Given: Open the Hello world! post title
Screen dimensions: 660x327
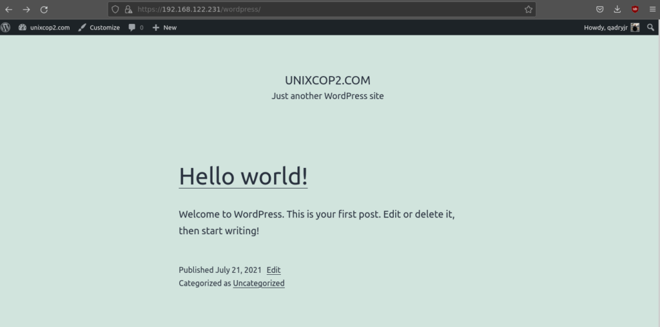Looking at the screenshot, I should (243, 176).
